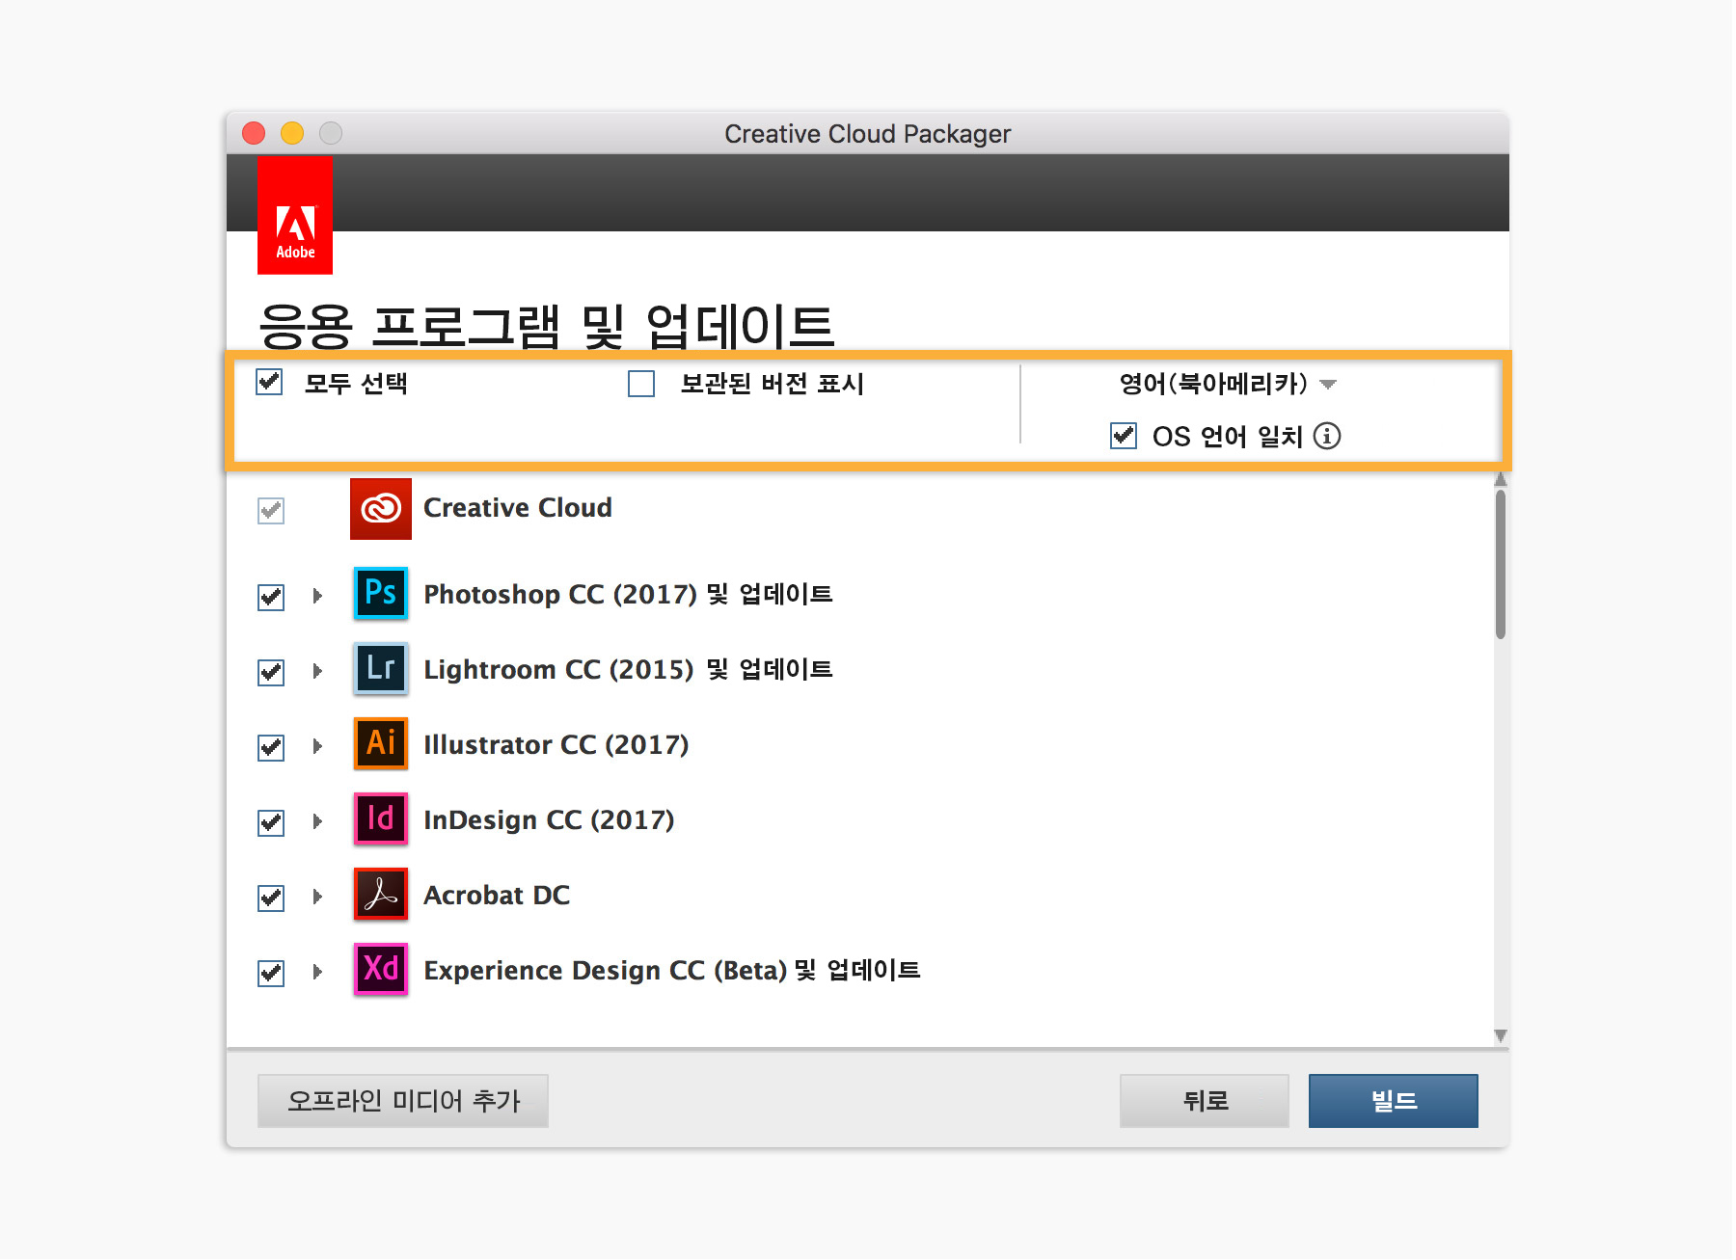Click the Adobe logo icon
This screenshot has width=1736, height=1260.
[x=295, y=215]
